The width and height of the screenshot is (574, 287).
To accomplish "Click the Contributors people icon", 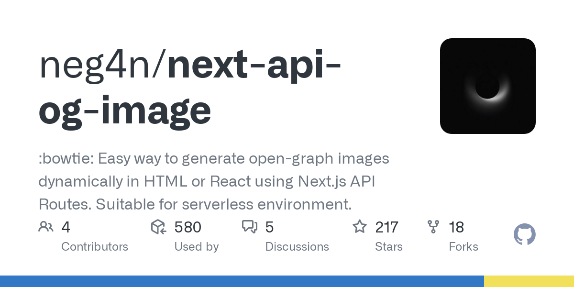I will pyautogui.click(x=46, y=227).
